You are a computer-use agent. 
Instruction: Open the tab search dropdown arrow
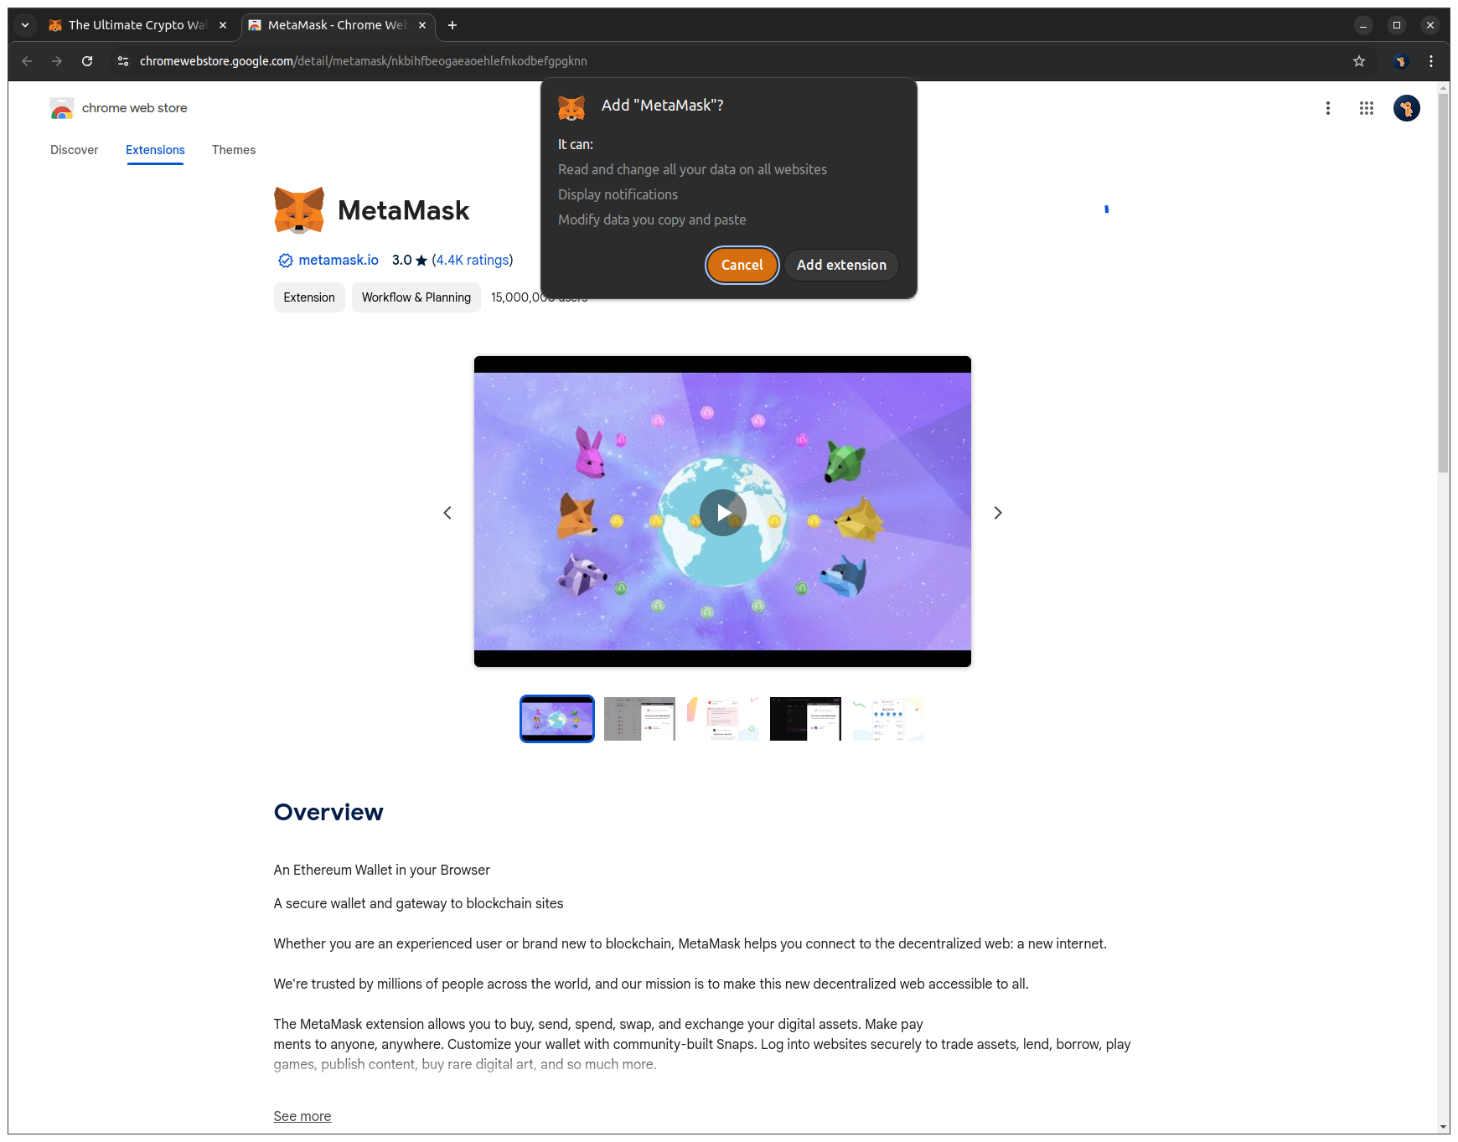25,25
